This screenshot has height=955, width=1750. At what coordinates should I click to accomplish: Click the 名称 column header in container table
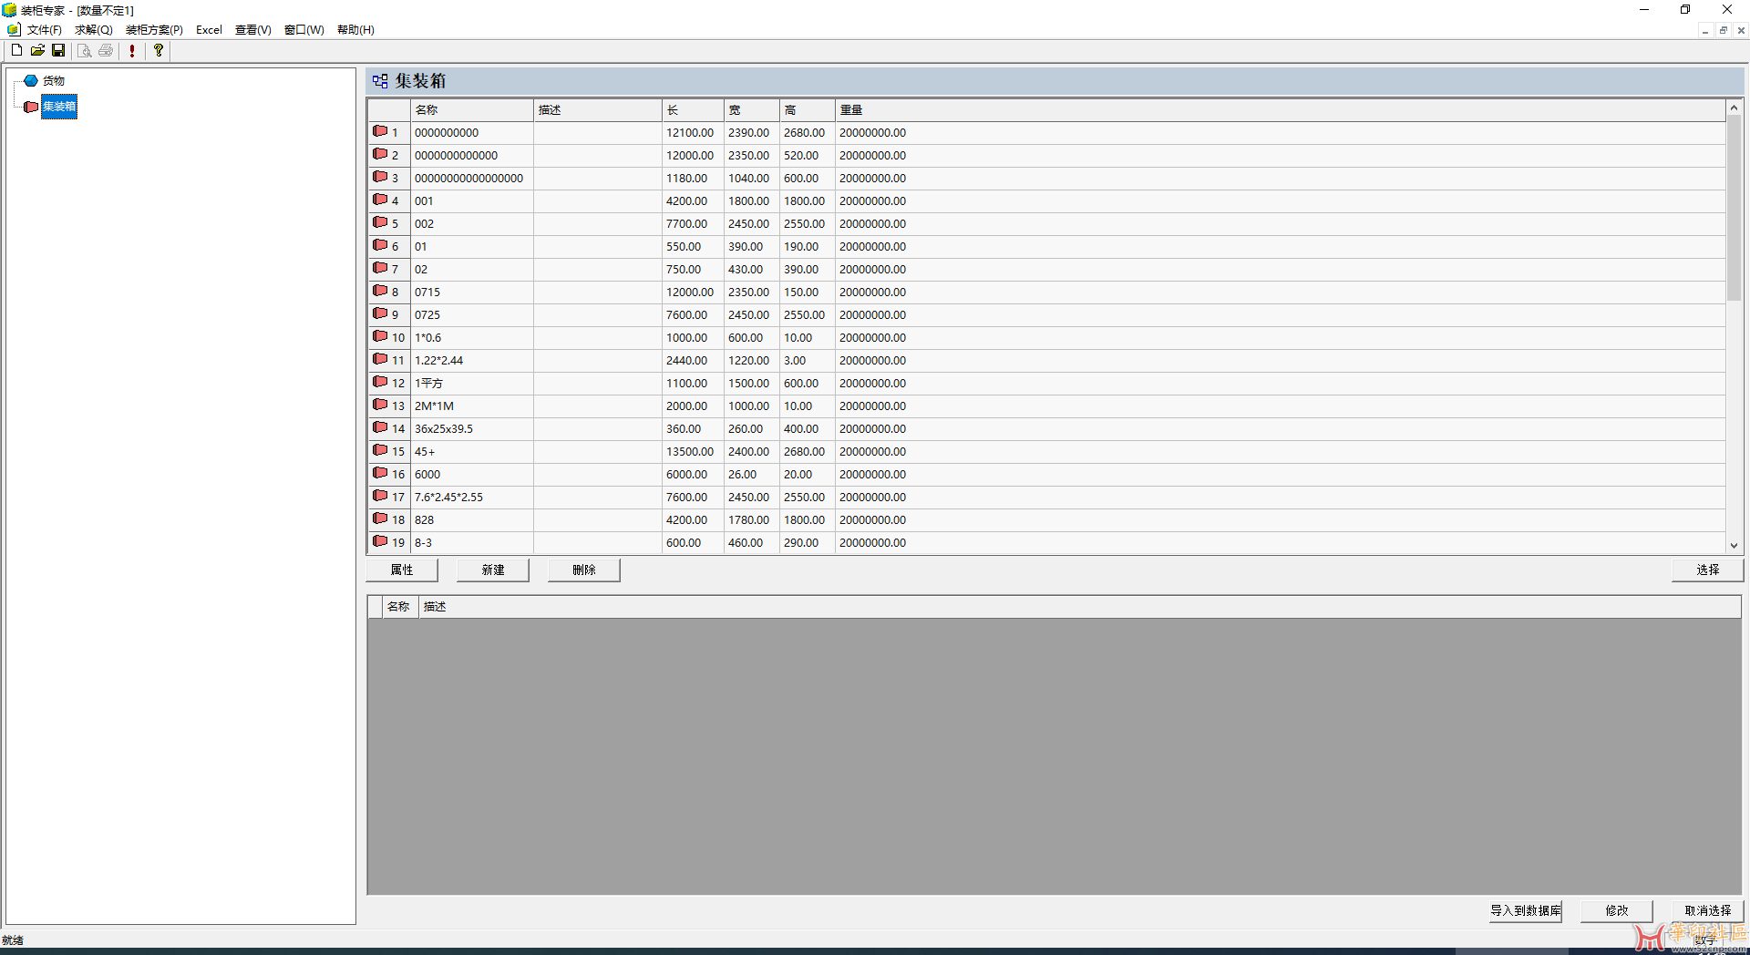pos(472,110)
